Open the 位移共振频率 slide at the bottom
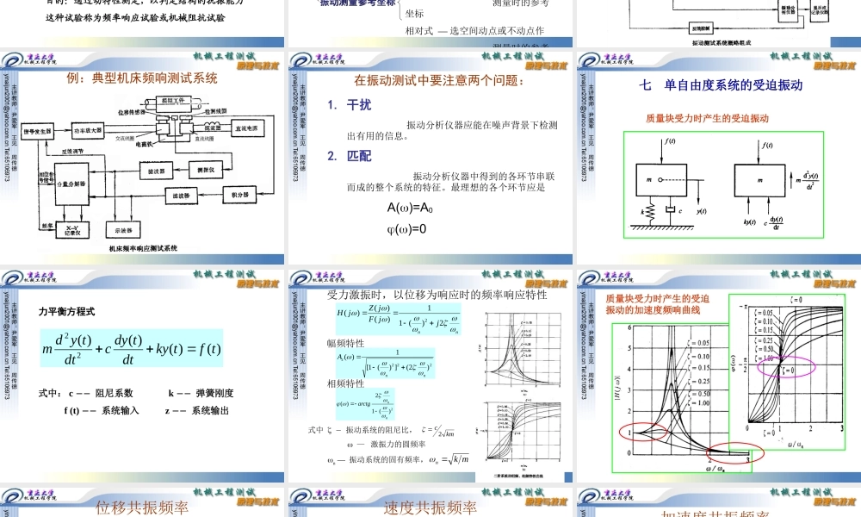Viewport: 861px width, 517px height. (142, 502)
